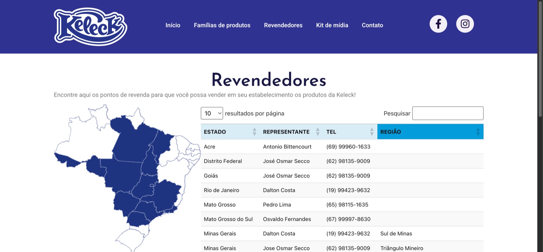Viewport: 543px width, 252px height.
Task: Click the Keleck logo
Action: pyautogui.click(x=91, y=27)
